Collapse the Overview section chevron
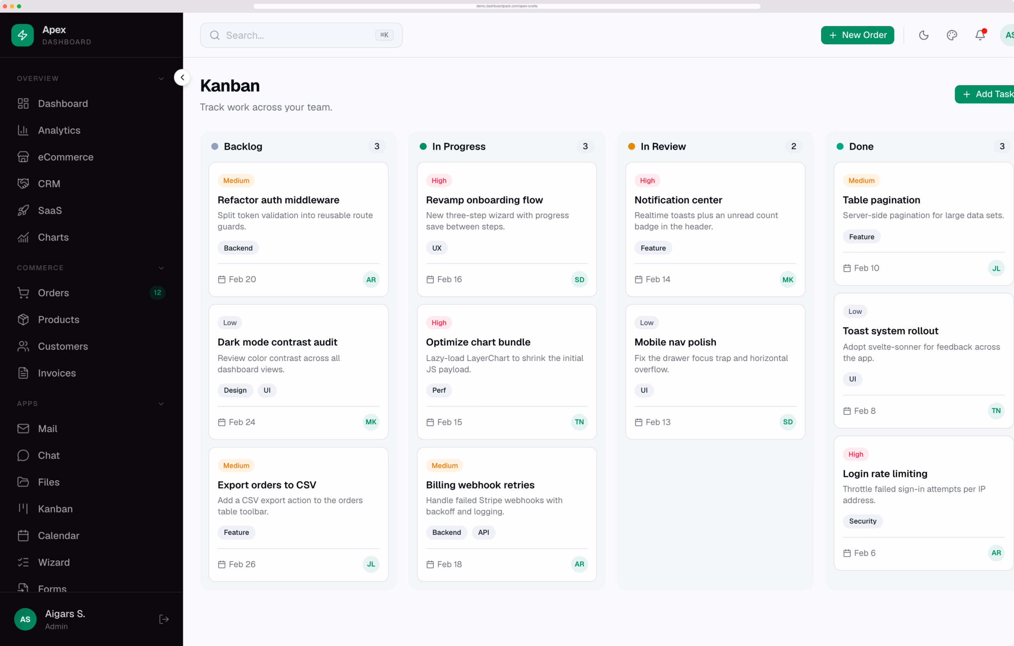The width and height of the screenshot is (1014, 646). click(x=161, y=79)
